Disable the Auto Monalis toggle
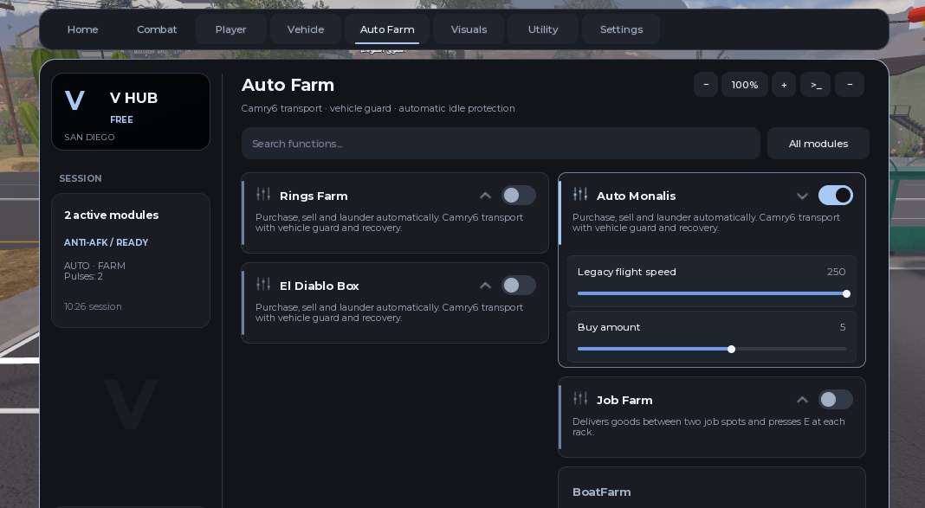The width and height of the screenshot is (925, 508). [x=835, y=195]
